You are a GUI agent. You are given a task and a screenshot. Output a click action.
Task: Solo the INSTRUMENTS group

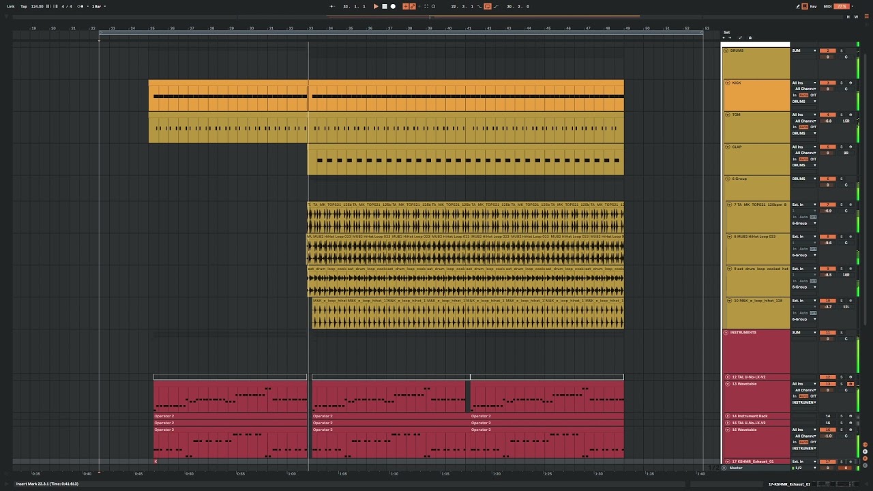(841, 333)
